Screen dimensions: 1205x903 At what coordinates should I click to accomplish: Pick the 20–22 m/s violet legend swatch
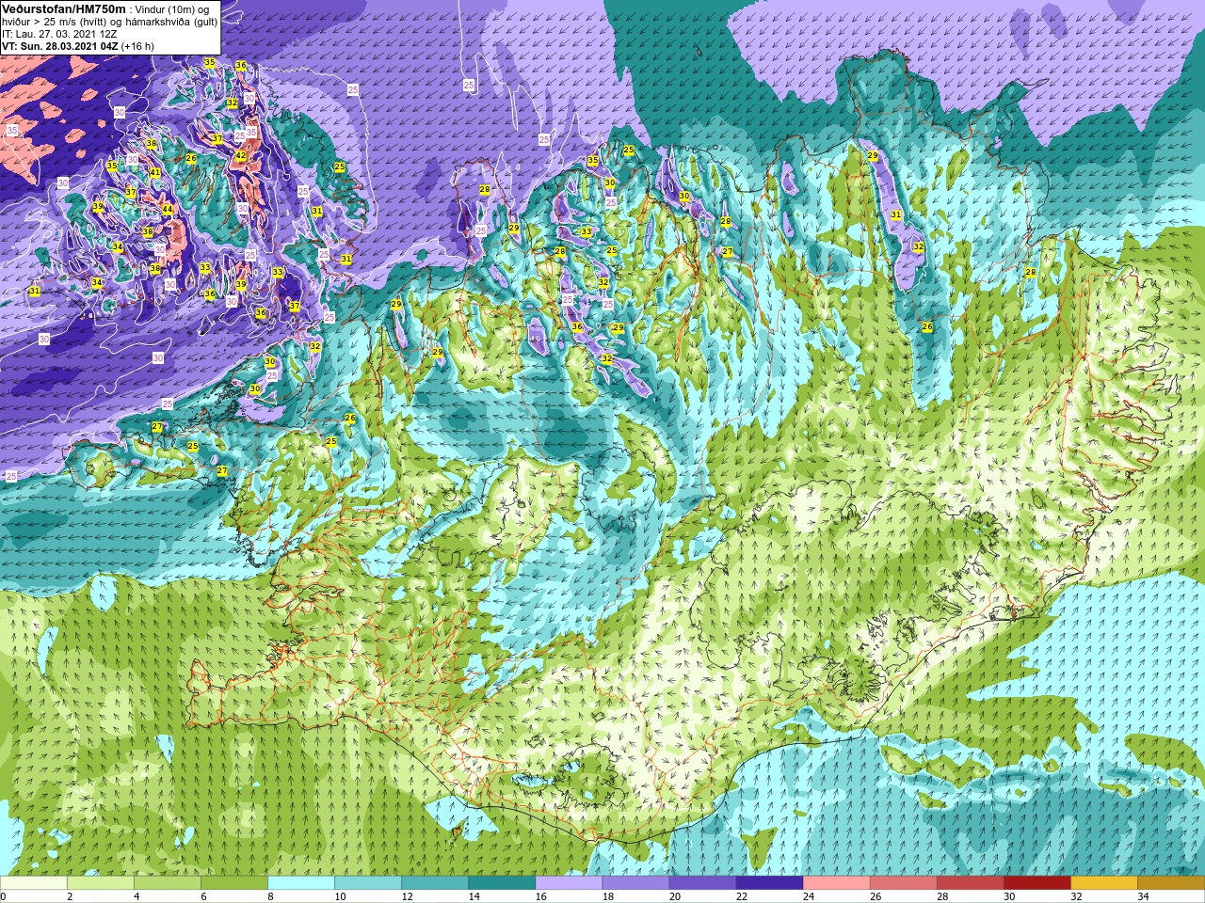tap(702, 883)
